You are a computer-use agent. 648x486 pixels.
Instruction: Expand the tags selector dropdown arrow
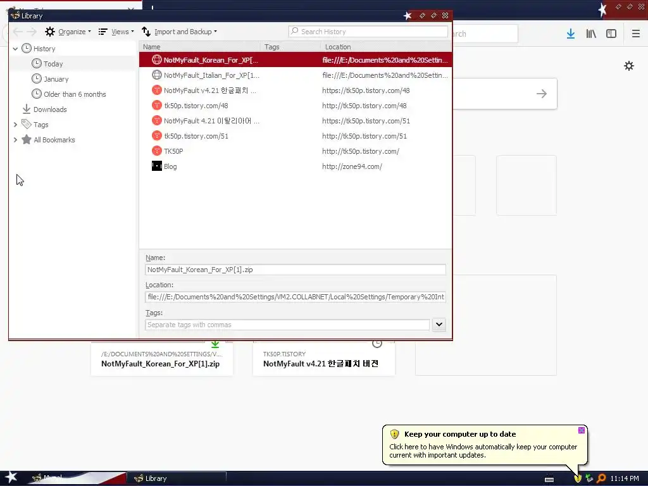(x=439, y=325)
